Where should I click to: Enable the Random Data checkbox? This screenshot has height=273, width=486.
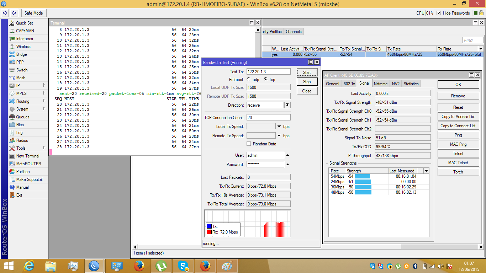click(249, 144)
